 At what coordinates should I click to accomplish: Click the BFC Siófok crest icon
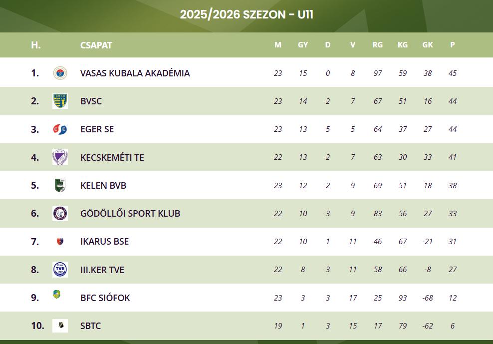57,295
